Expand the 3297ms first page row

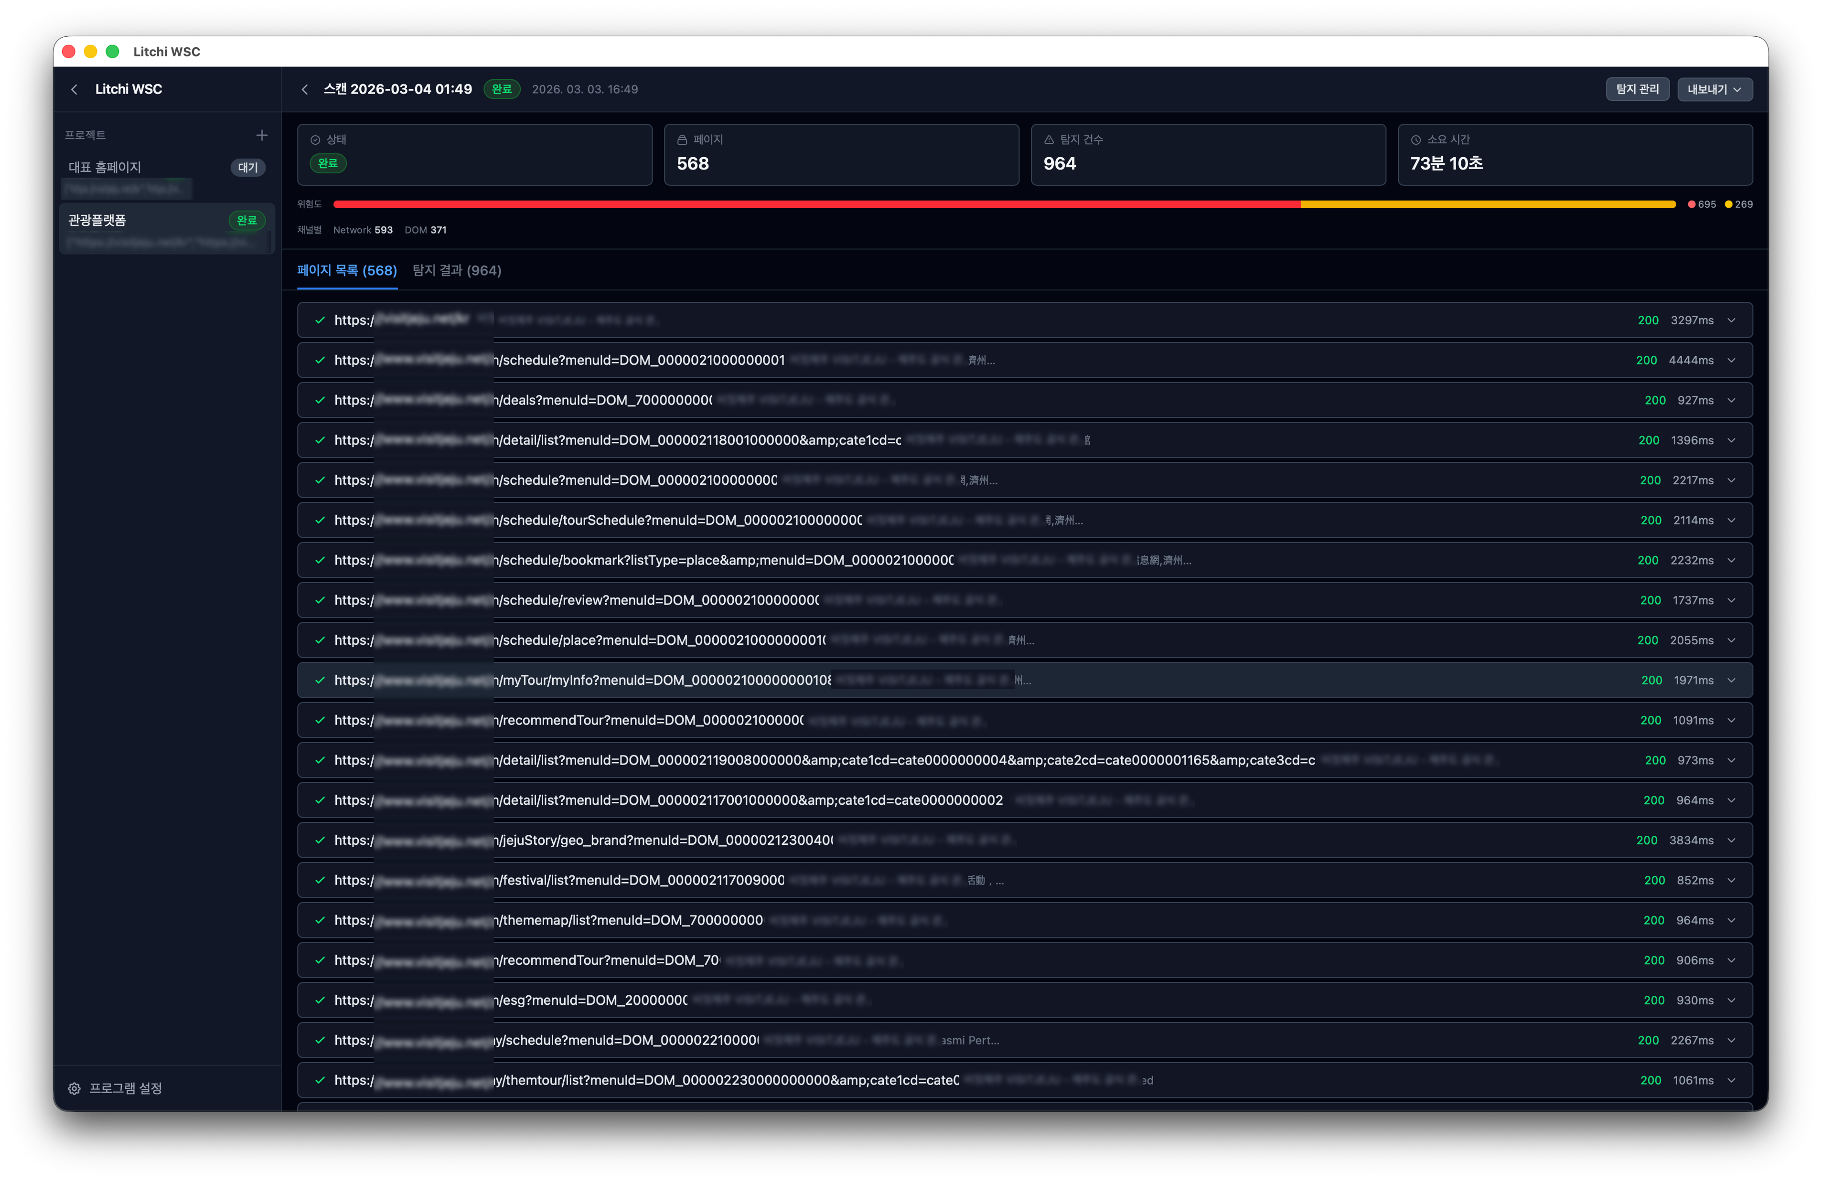(x=1732, y=320)
